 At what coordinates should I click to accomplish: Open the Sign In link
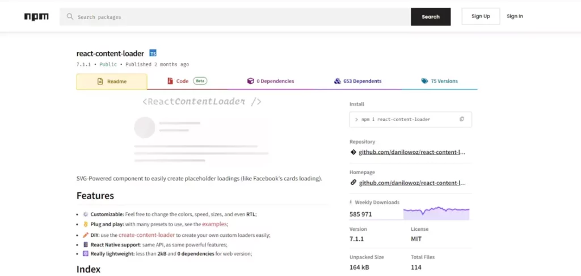point(515,16)
